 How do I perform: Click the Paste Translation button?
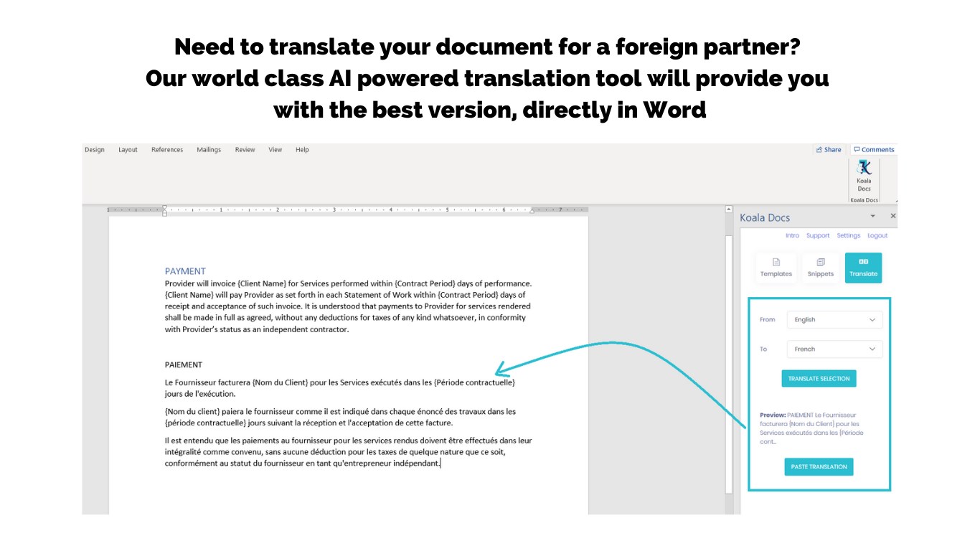pyautogui.click(x=819, y=467)
